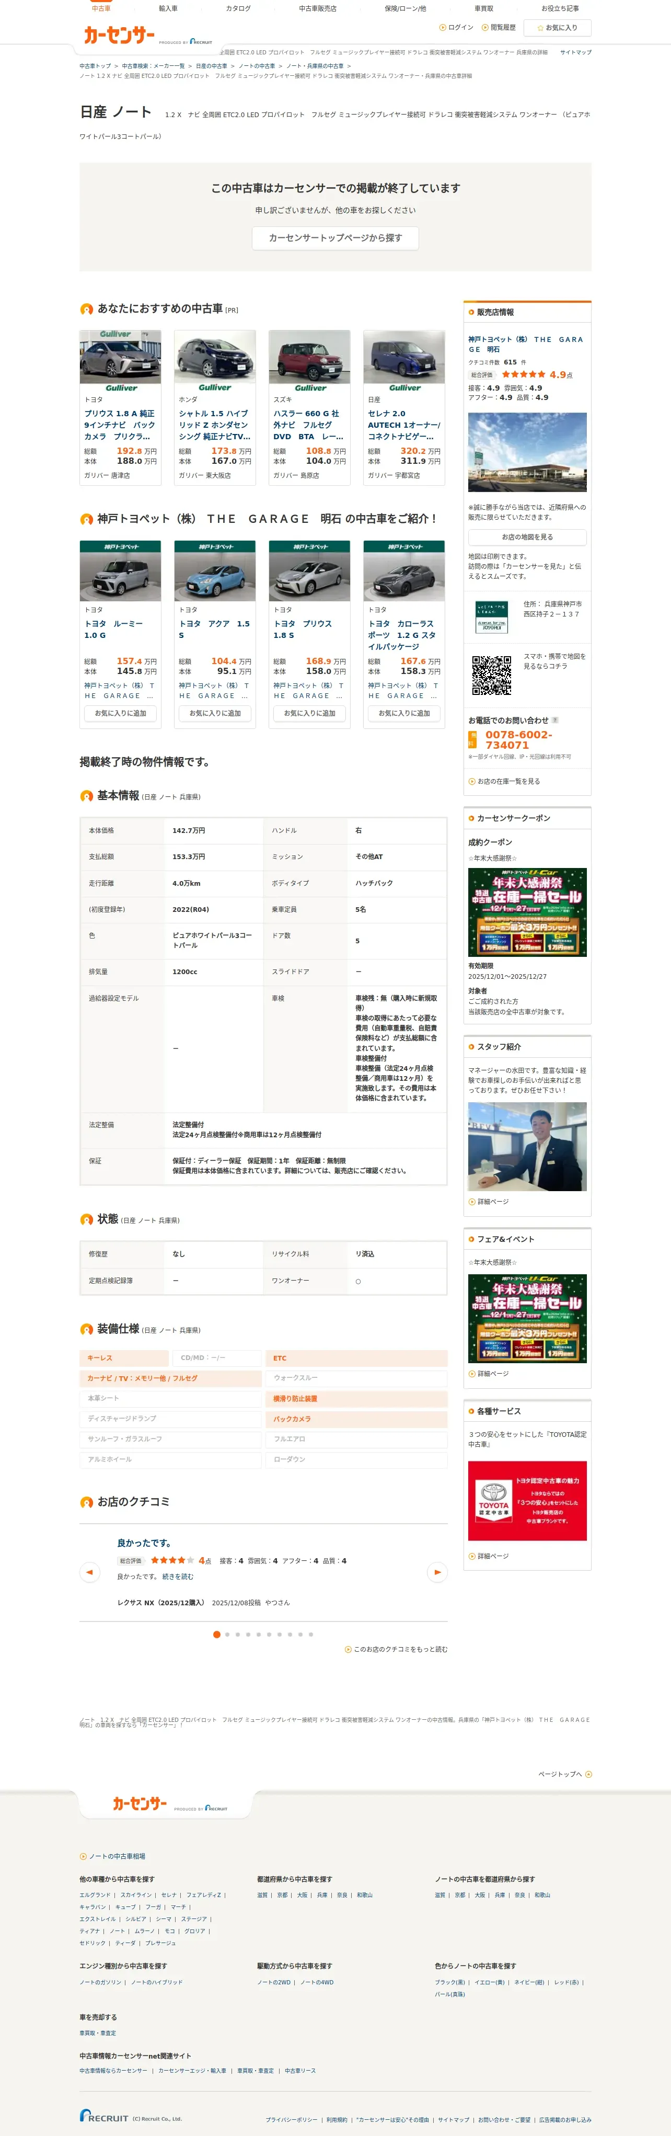Screen dimensions: 671x2136
Task: Open 詳細ページ under 各種サービス
Action: pyautogui.click(x=489, y=1557)
